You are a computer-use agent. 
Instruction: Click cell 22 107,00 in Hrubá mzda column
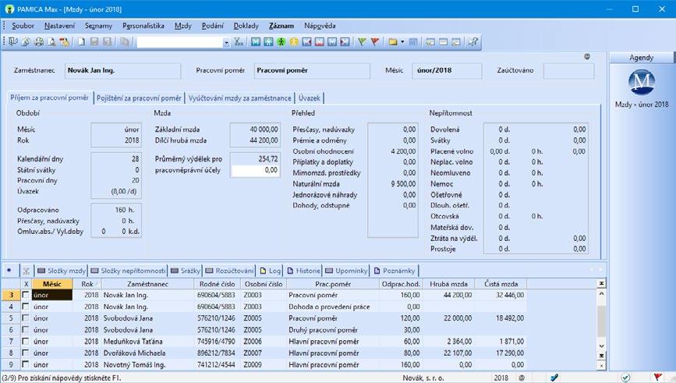coord(448,353)
